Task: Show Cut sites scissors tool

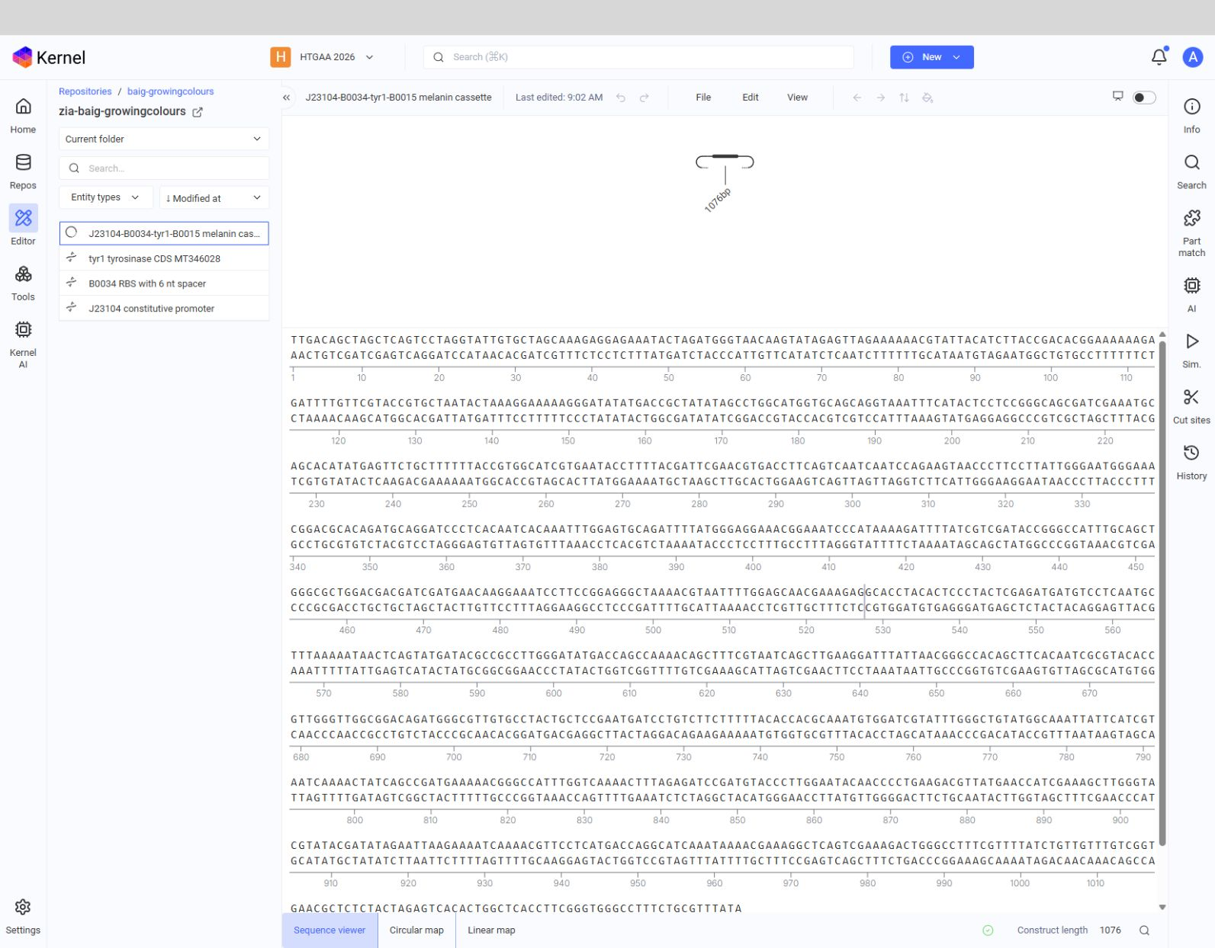Action: (1191, 405)
